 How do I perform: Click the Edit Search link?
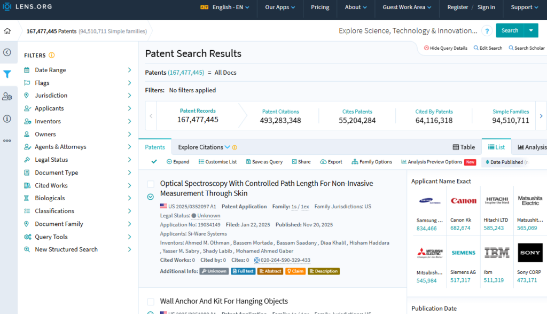click(488, 48)
